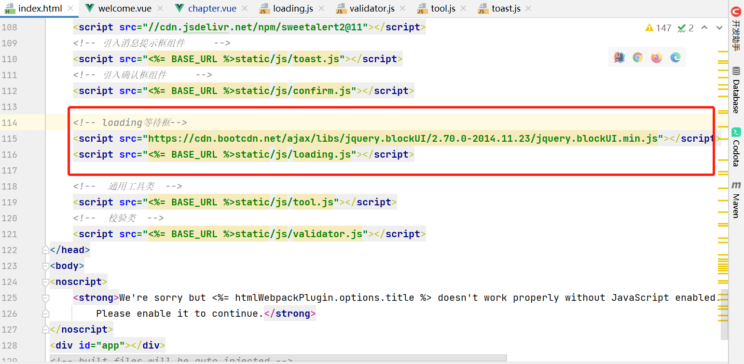744x364 pixels.
Task: Close the toast.js tab
Action: tap(528, 8)
